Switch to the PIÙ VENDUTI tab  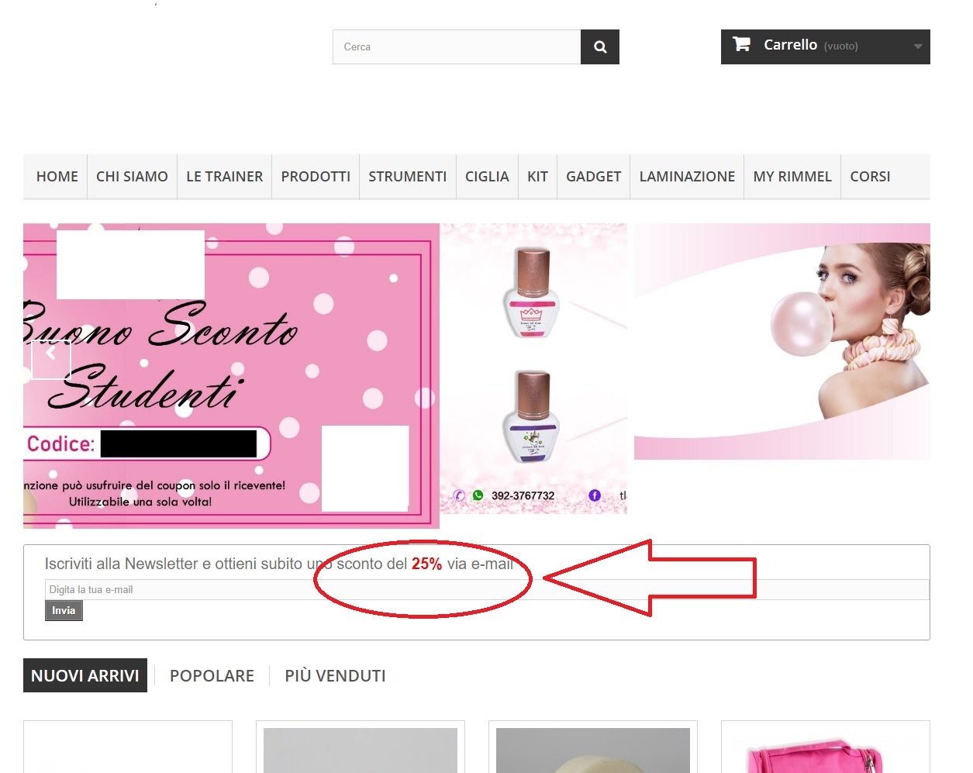(x=335, y=675)
